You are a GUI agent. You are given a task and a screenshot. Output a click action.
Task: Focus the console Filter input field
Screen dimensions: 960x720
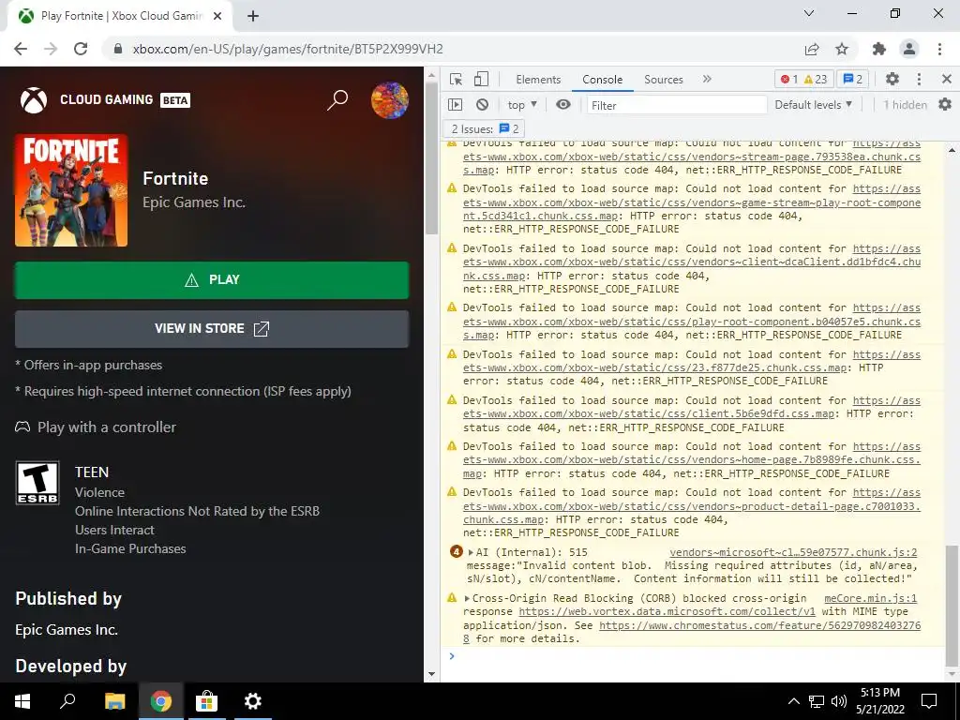coord(677,105)
